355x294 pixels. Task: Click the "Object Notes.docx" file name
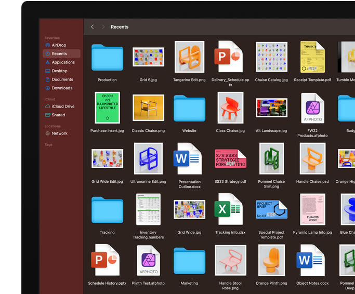pyautogui.click(x=312, y=283)
